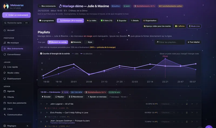Sort playlists by Moment de soirée
Screen dimensions: 216x128
click(x=58, y=42)
